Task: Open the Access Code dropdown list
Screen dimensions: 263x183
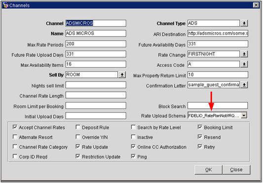Action: point(244,64)
